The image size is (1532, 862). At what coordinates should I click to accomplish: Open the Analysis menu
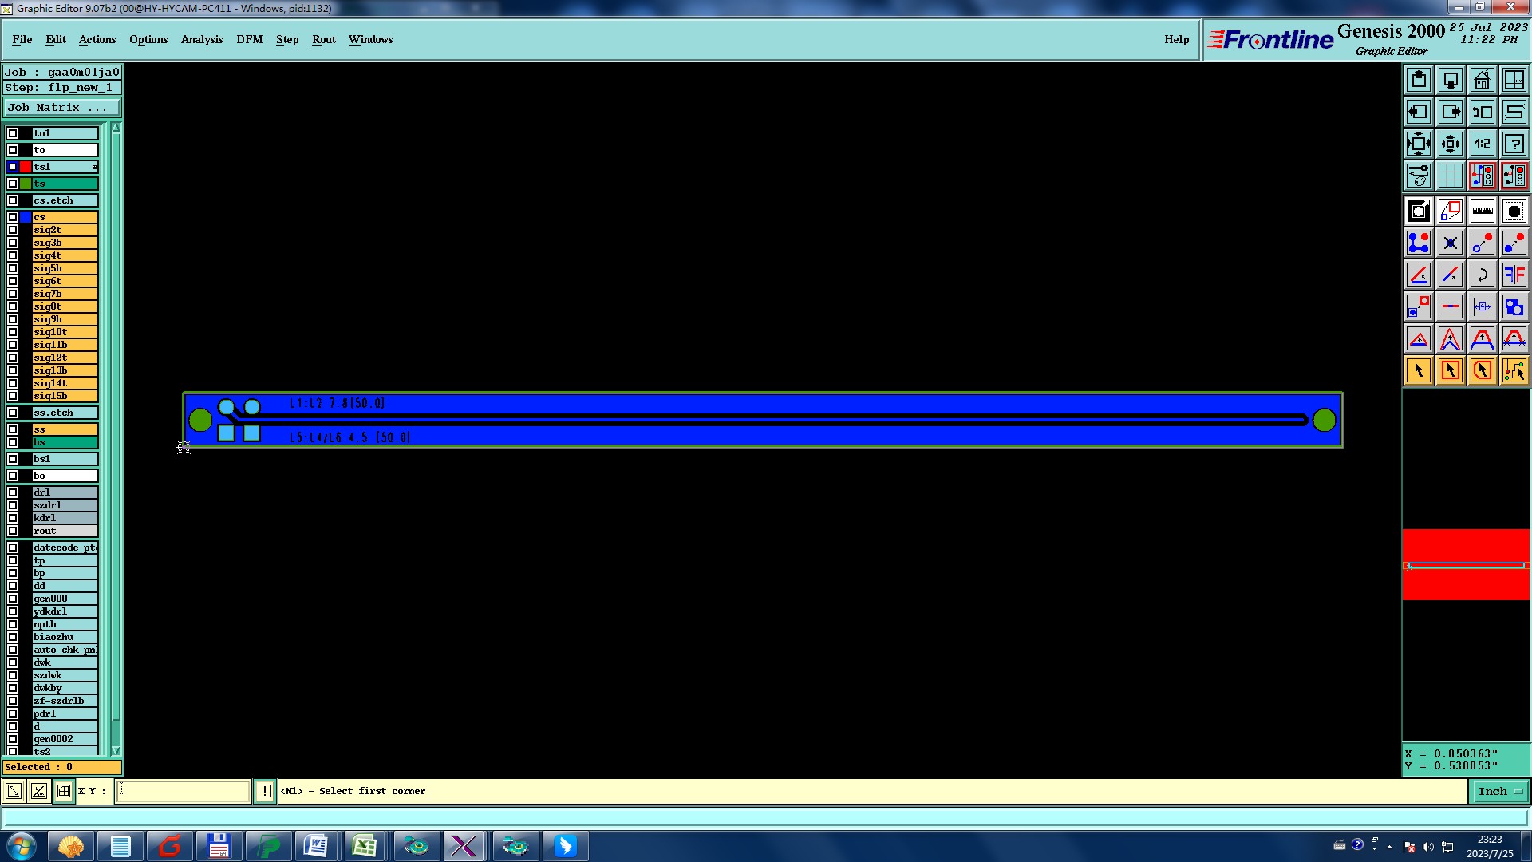pyautogui.click(x=201, y=39)
